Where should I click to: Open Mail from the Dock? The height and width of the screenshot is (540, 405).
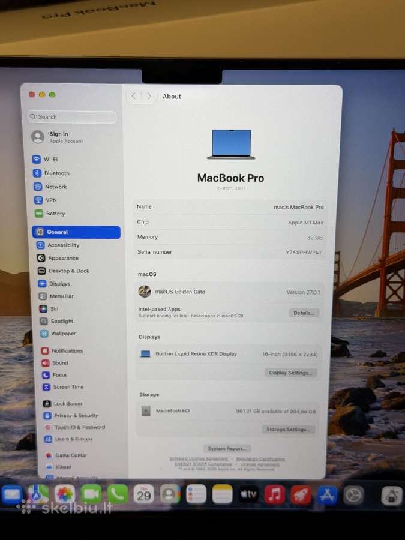click(x=12, y=494)
